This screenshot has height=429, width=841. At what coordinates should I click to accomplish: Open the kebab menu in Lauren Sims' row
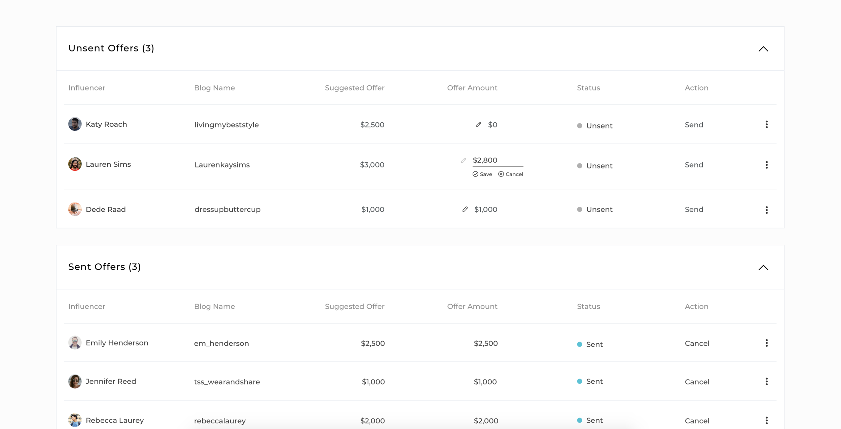[767, 165]
